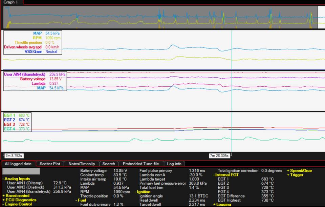Open the Log info tab
The height and width of the screenshot is (207, 325).
point(175,164)
